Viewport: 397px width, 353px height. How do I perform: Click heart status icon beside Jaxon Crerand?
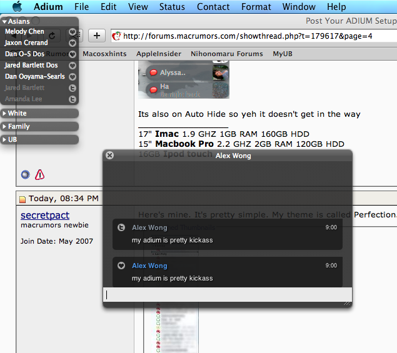point(73,43)
